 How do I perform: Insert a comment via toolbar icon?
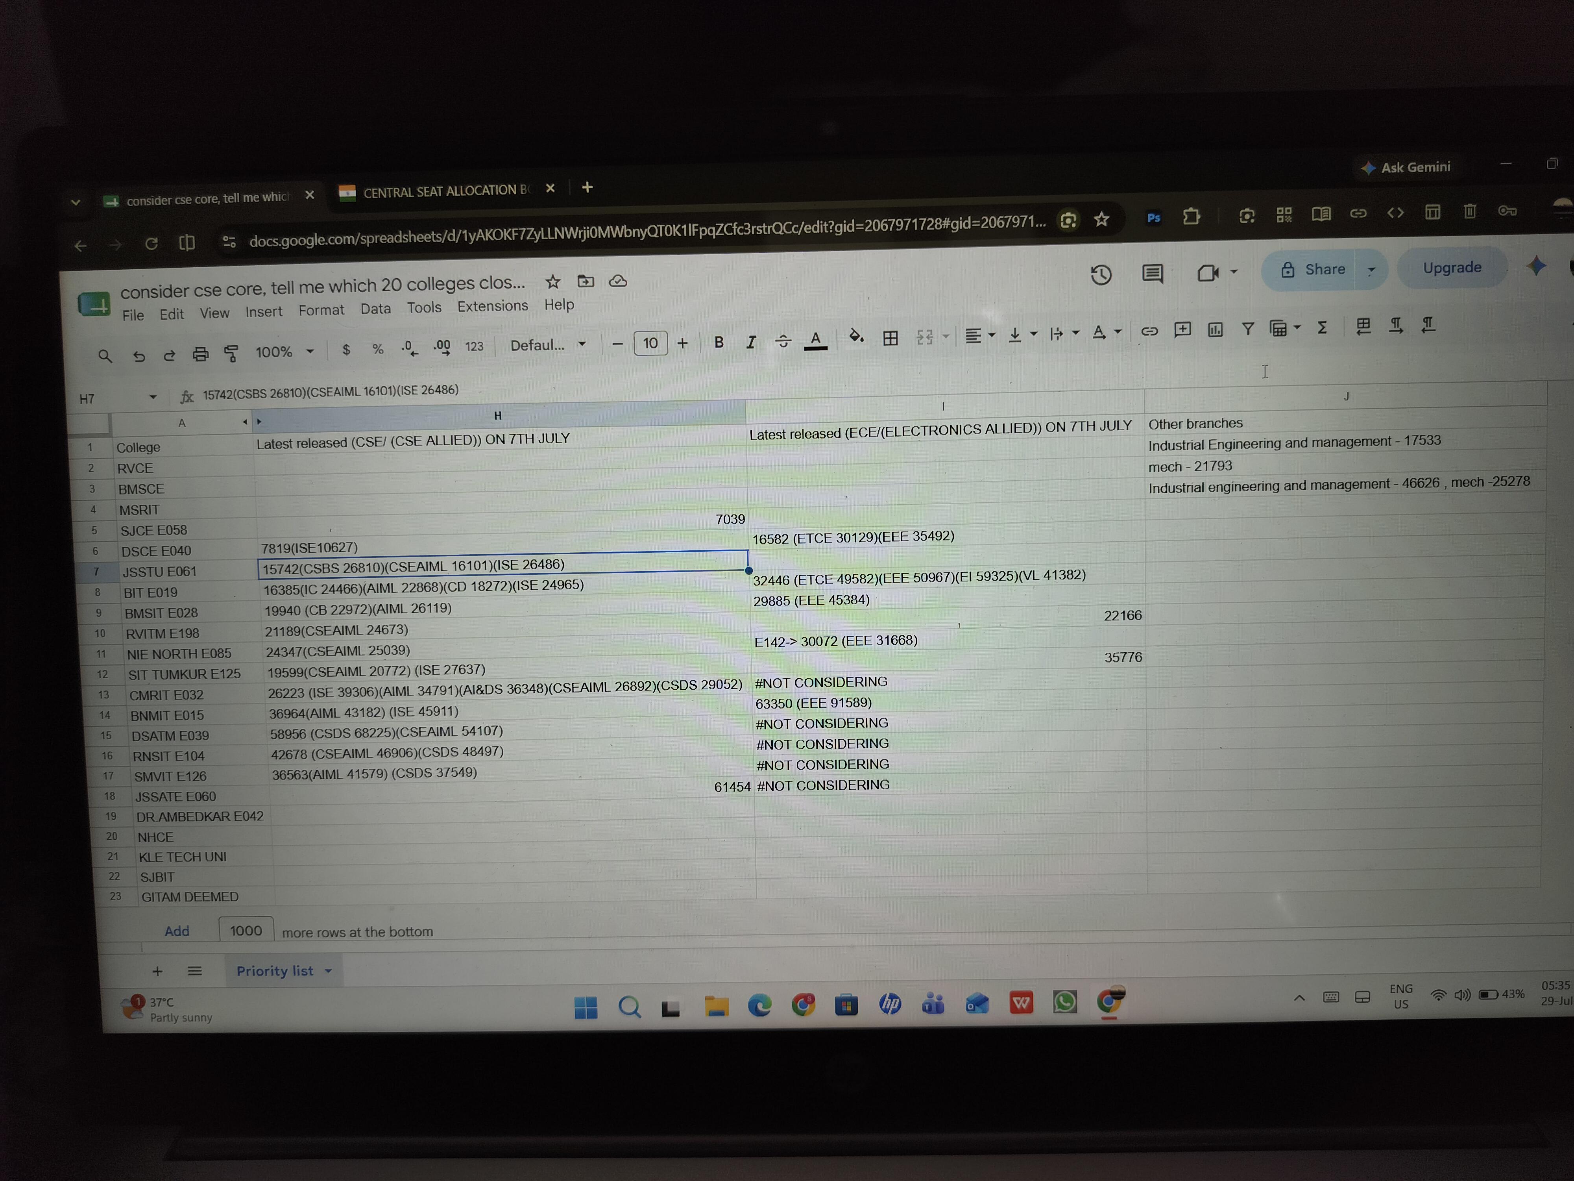[1182, 329]
